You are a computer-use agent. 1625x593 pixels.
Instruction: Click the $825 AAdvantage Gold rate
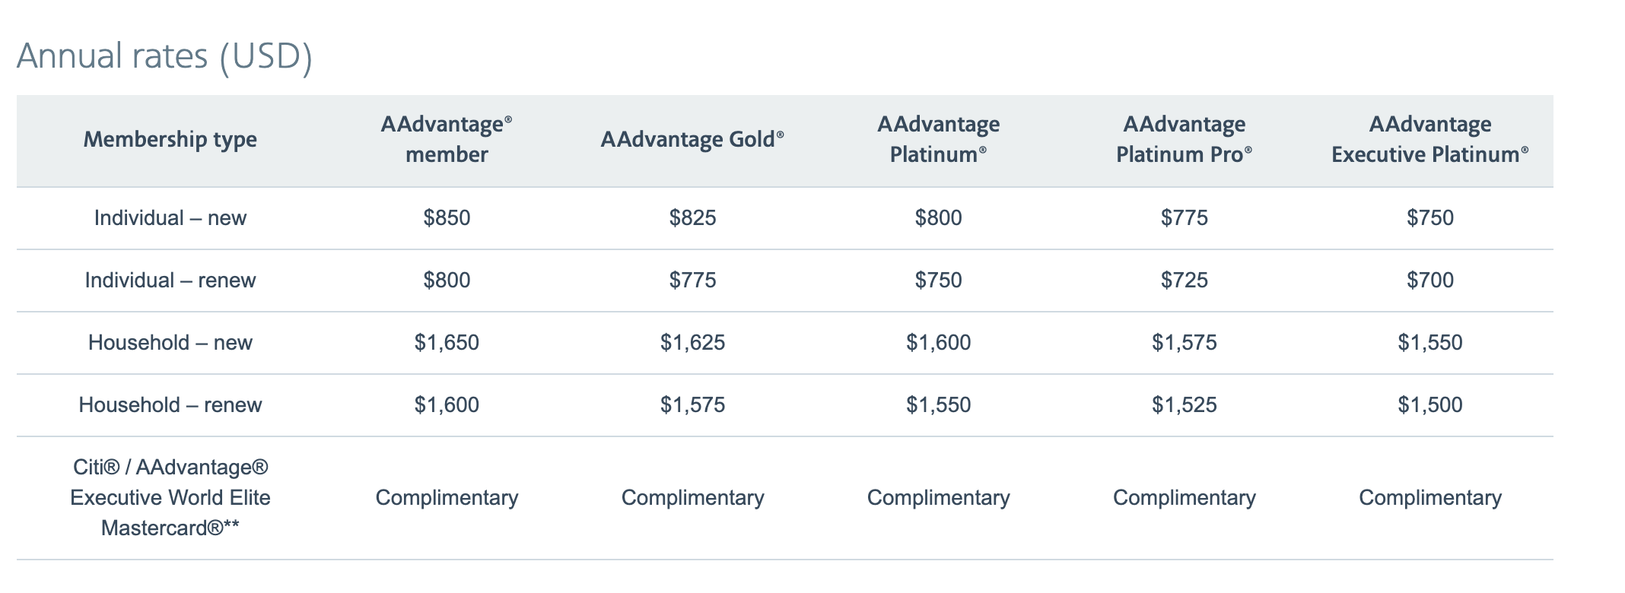(x=692, y=218)
